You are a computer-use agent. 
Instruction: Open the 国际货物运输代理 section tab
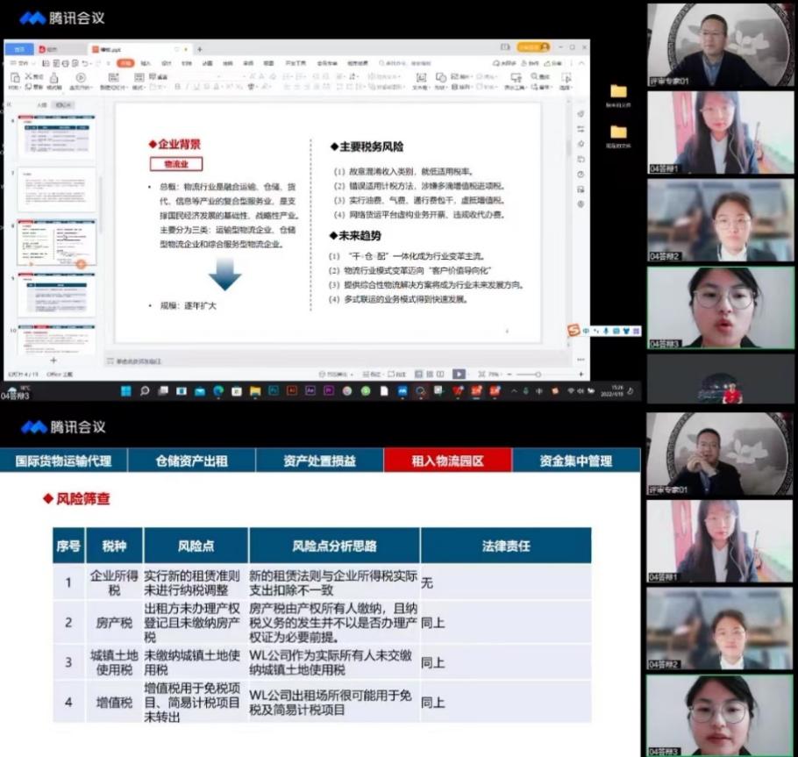pyautogui.click(x=63, y=461)
